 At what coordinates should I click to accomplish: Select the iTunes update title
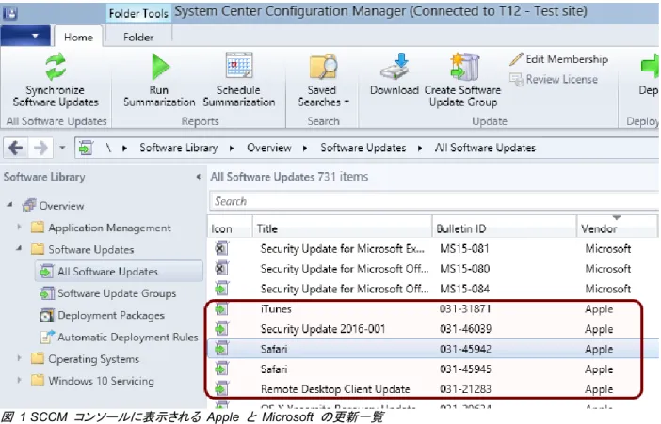point(276,309)
